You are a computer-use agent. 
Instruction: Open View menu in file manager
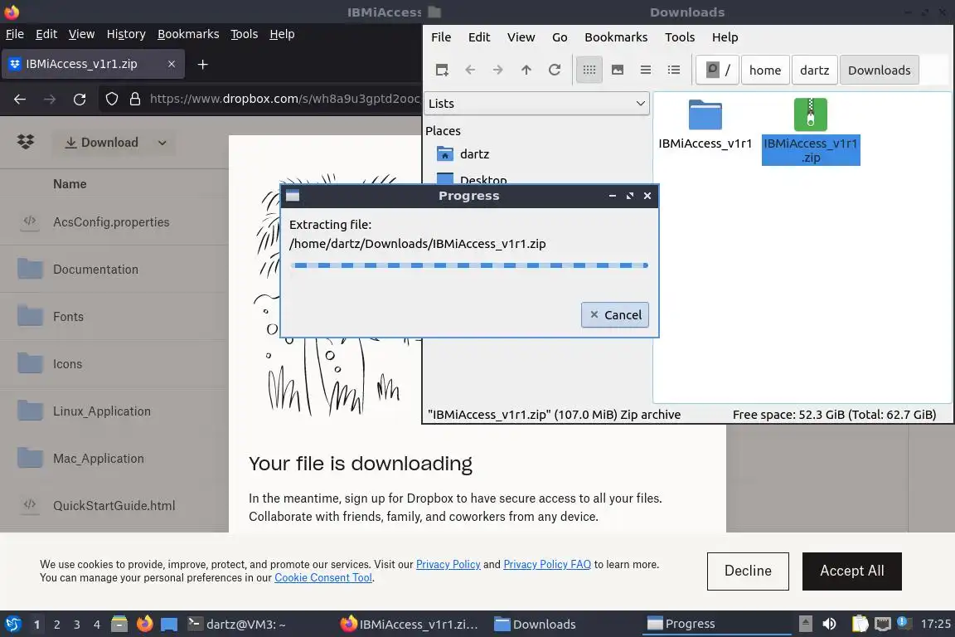[x=521, y=37]
